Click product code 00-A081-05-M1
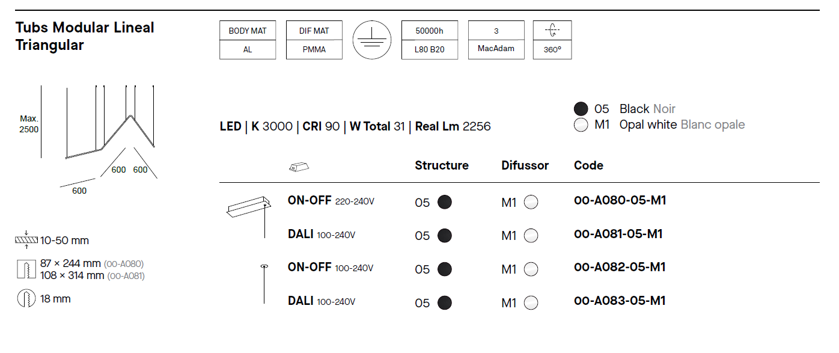Screen dimensions: 839x353 (618, 234)
